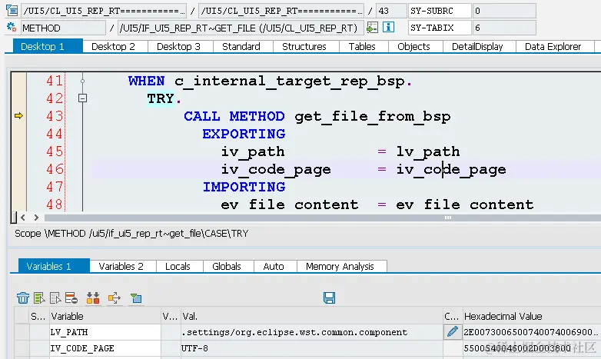Screen dimensions: 601x359
Task: Click the method name field /UI5/IF_UI5_REP_RT~GET_FILE
Action: click(241, 28)
